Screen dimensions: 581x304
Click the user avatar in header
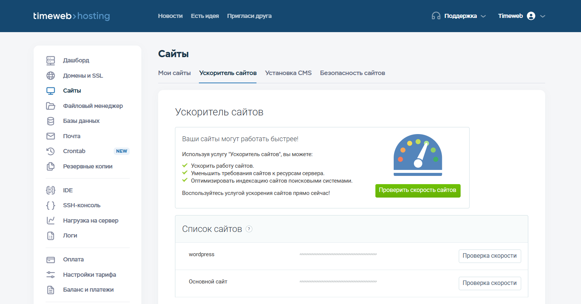coord(531,16)
